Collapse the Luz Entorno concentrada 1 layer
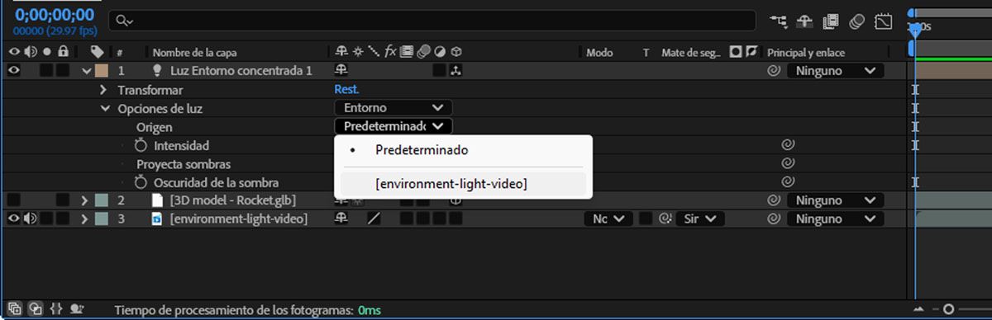The image size is (992, 320). pos(87,71)
